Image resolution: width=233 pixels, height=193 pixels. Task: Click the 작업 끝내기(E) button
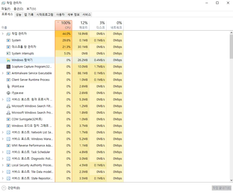pyautogui.click(x=221, y=188)
